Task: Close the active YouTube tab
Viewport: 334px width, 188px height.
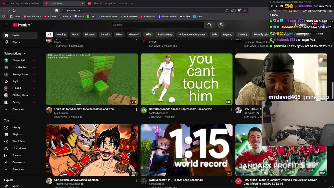Action: pyautogui.click(x=82, y=3)
